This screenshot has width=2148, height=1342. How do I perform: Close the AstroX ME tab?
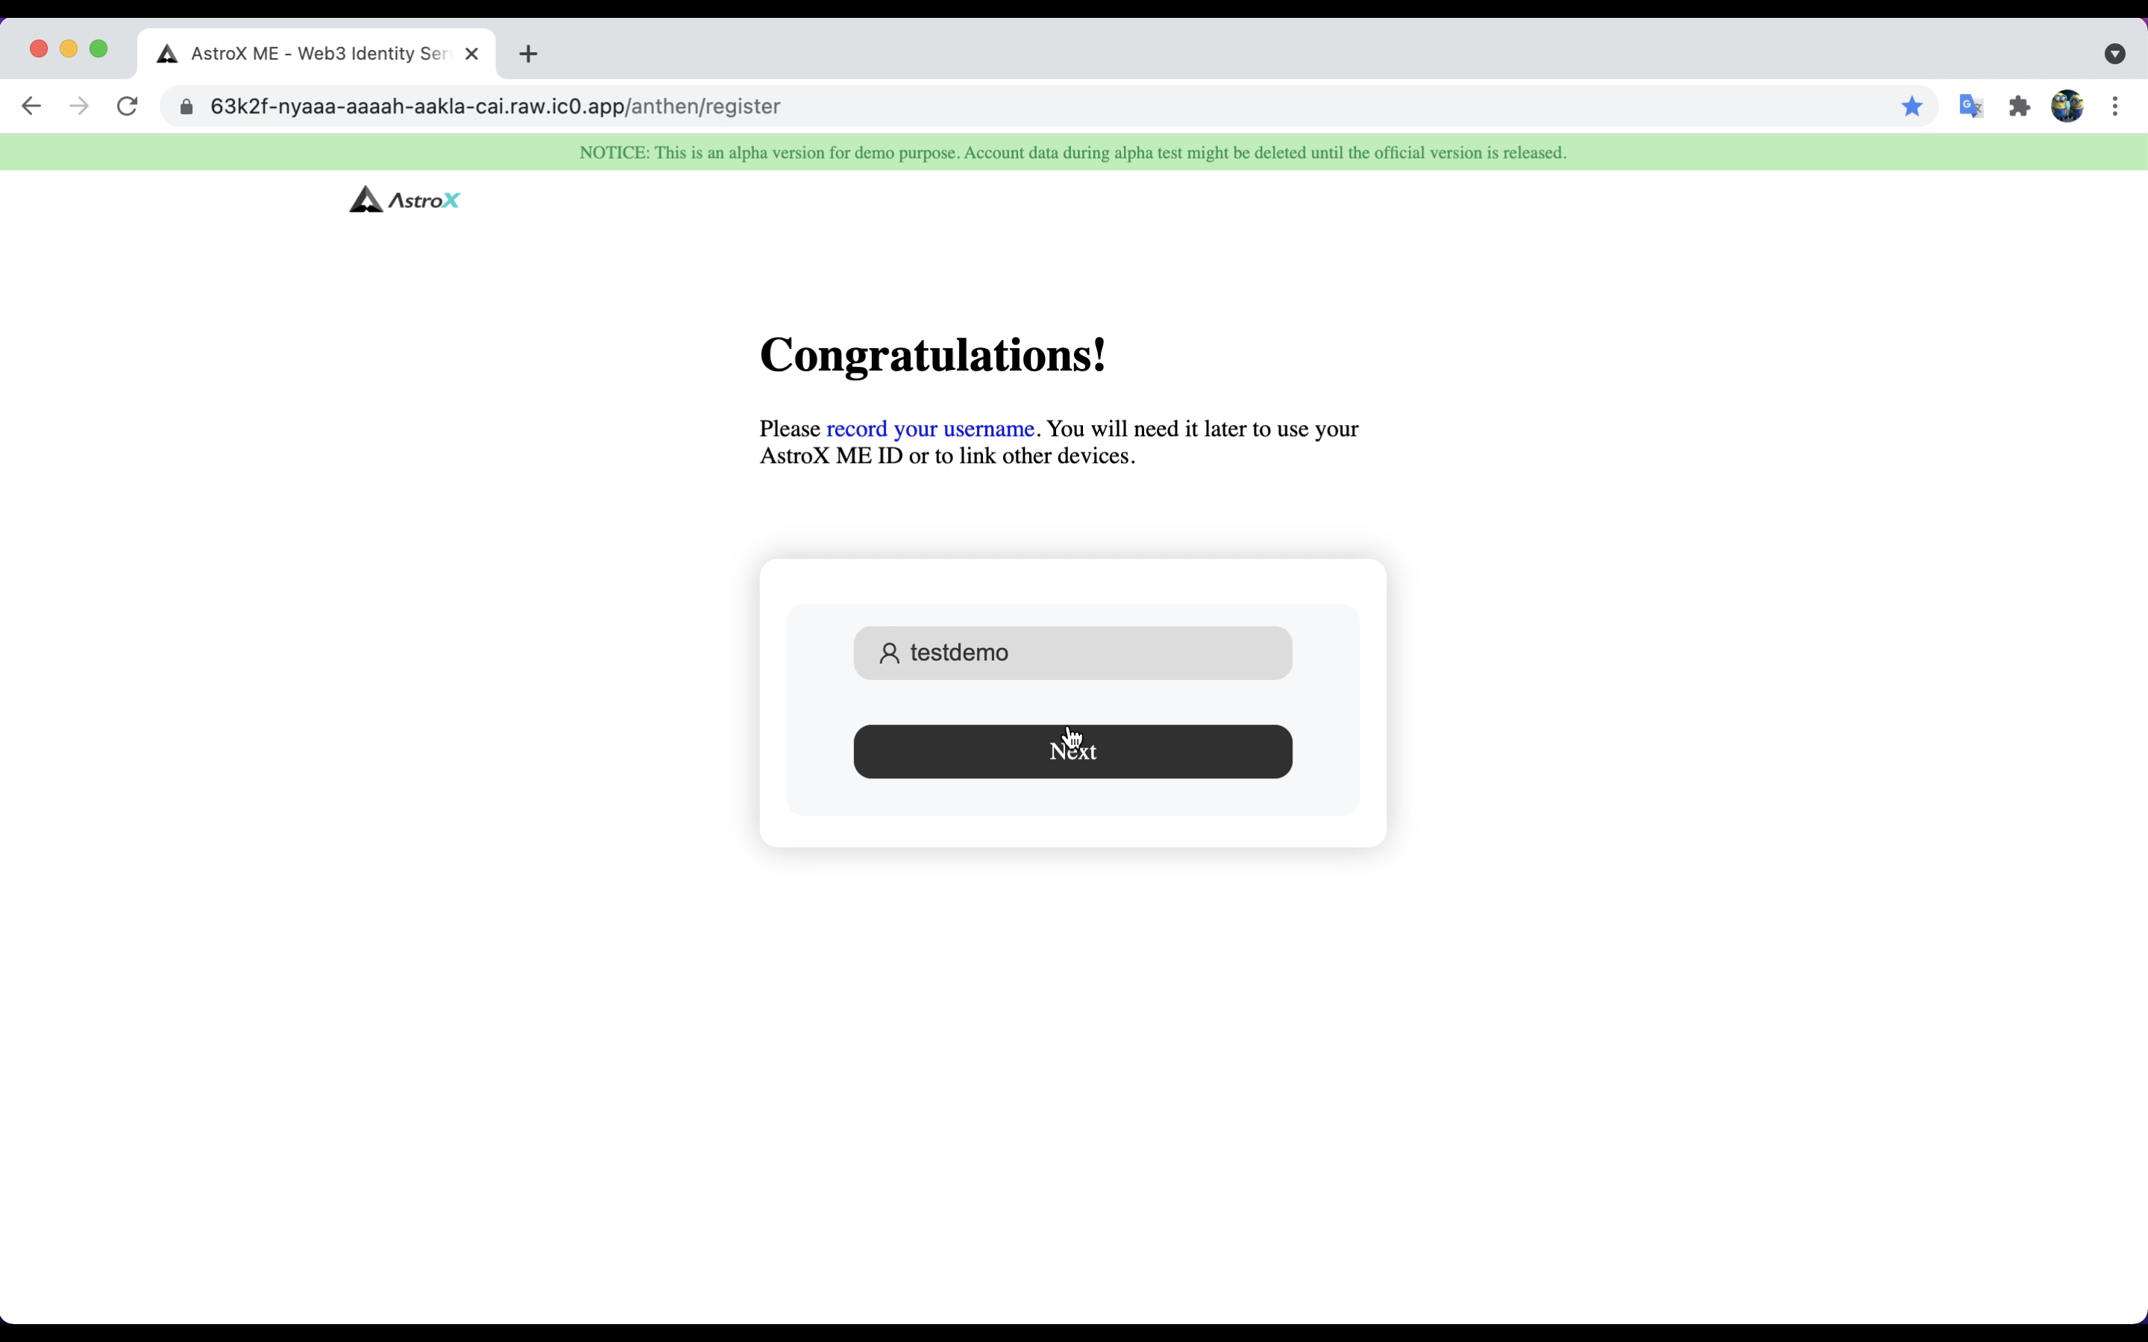coord(472,54)
